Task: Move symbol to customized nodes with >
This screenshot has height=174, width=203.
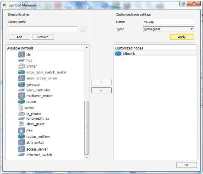Action: (101, 82)
